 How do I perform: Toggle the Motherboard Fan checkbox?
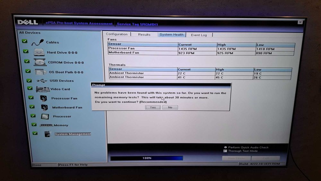point(32,107)
